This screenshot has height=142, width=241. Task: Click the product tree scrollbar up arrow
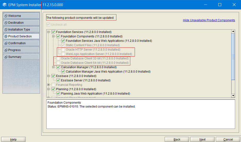click(233, 31)
